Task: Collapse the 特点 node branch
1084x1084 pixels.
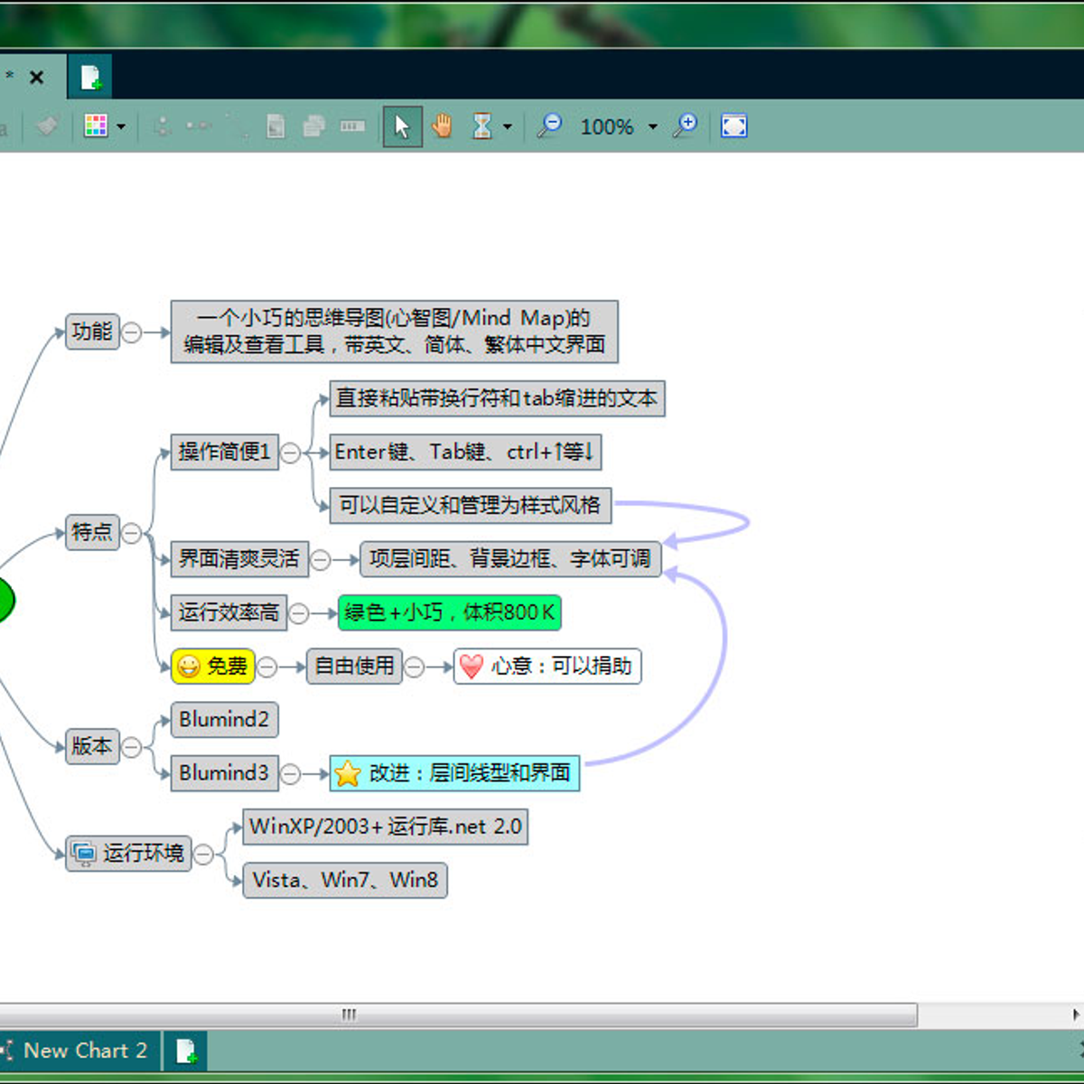Action: [132, 533]
